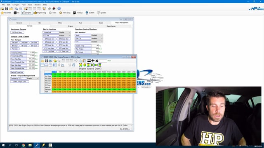
Task: Open File Explorer from the taskbar
Action: pyautogui.click(x=30, y=145)
